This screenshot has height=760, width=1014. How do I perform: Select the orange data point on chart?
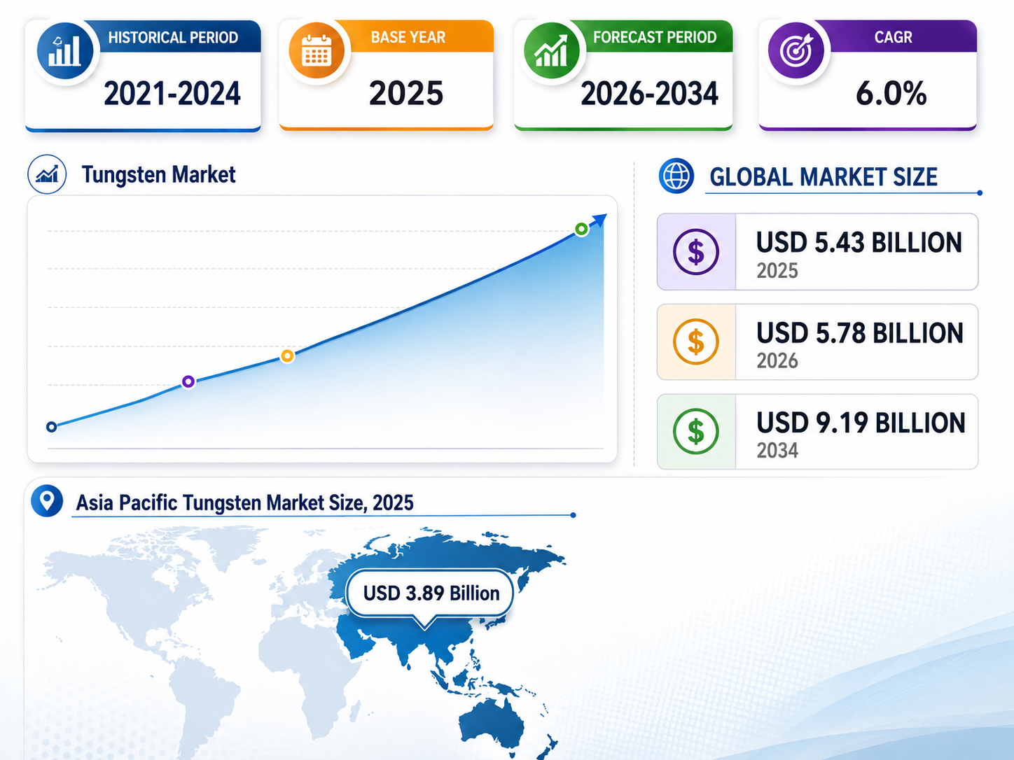287,356
